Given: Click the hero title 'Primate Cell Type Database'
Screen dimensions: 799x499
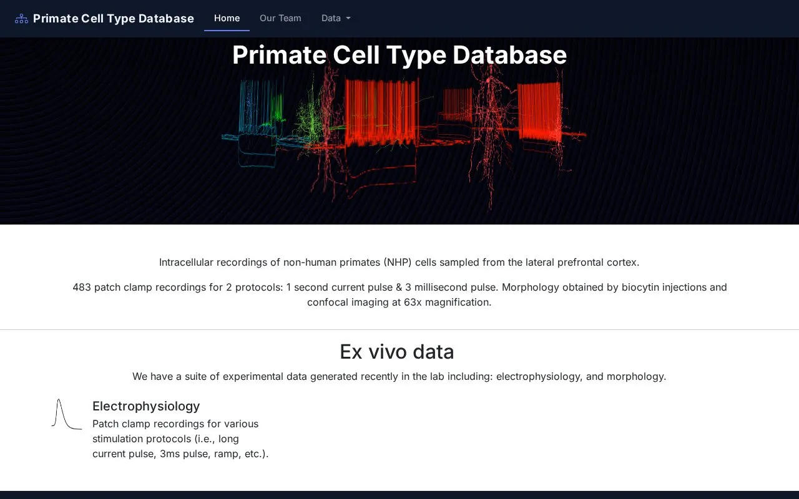Looking at the screenshot, I should pyautogui.click(x=399, y=55).
